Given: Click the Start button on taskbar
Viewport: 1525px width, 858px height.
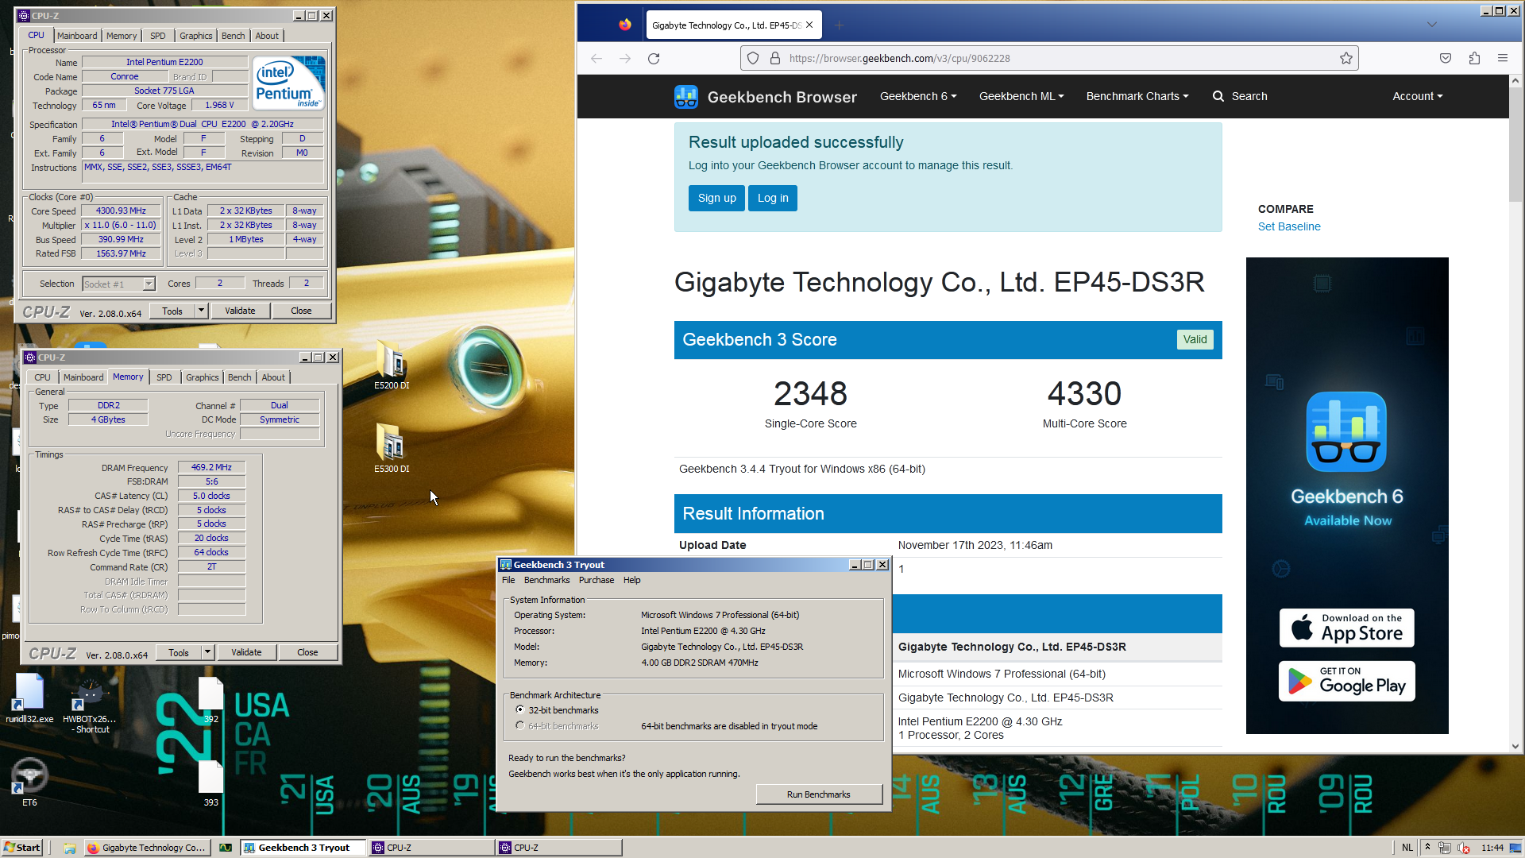Looking at the screenshot, I should (21, 848).
